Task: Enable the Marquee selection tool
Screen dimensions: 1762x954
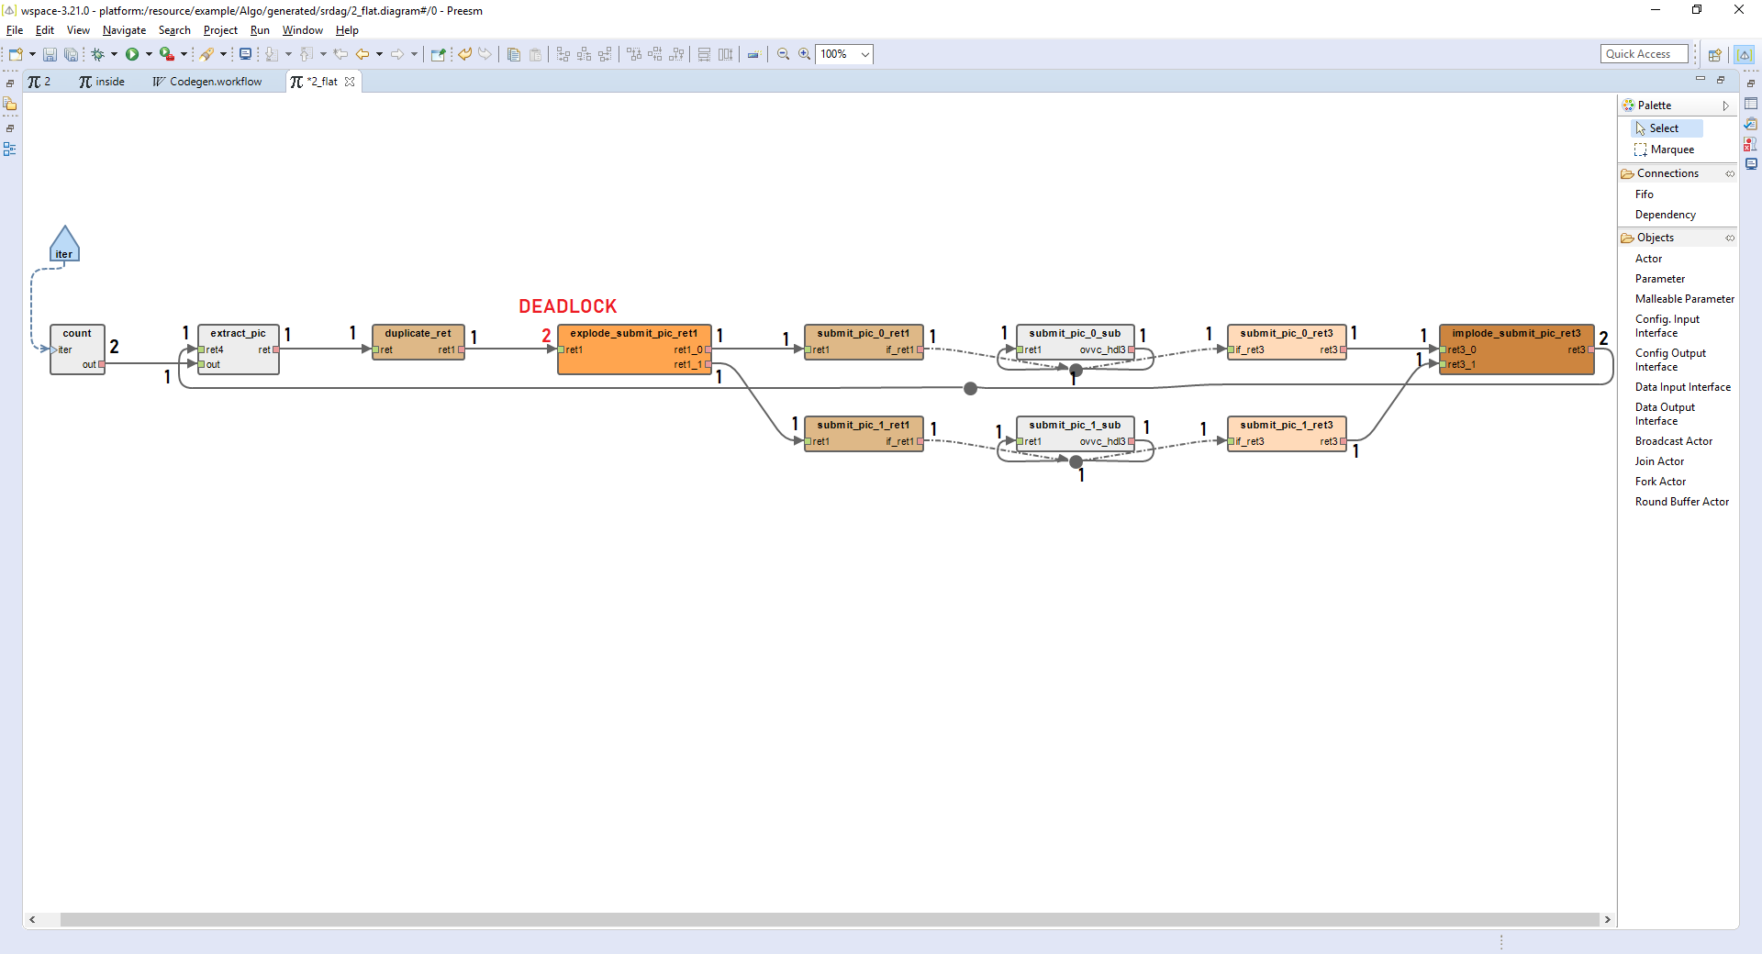Action: point(1672,150)
